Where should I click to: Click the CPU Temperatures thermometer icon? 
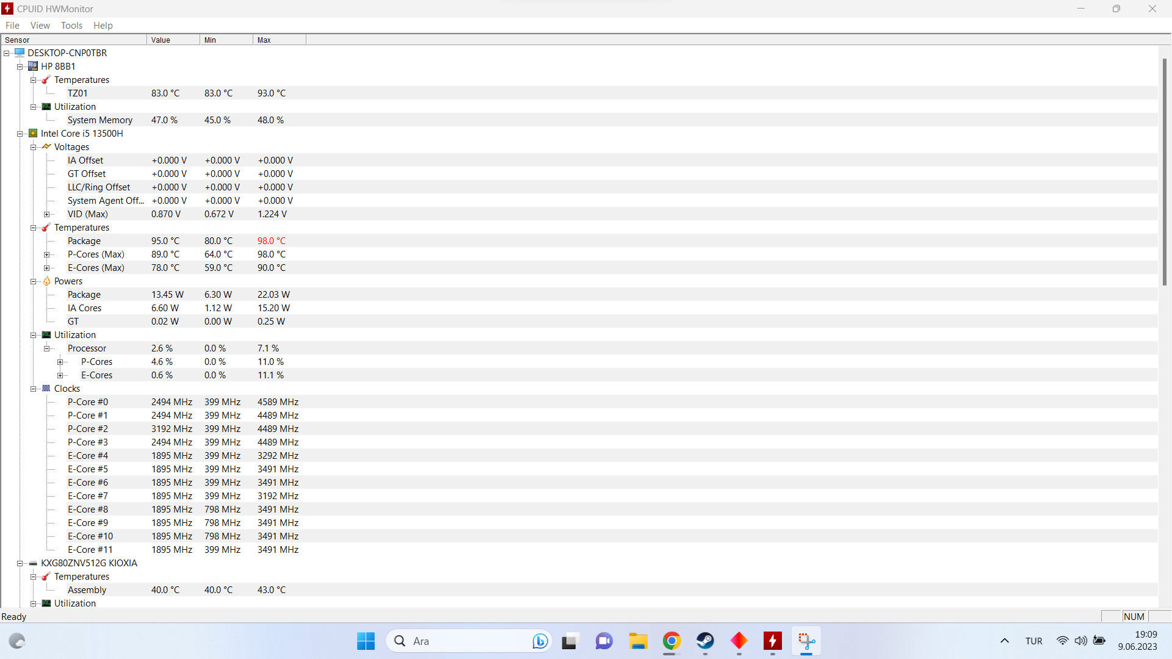coord(46,227)
